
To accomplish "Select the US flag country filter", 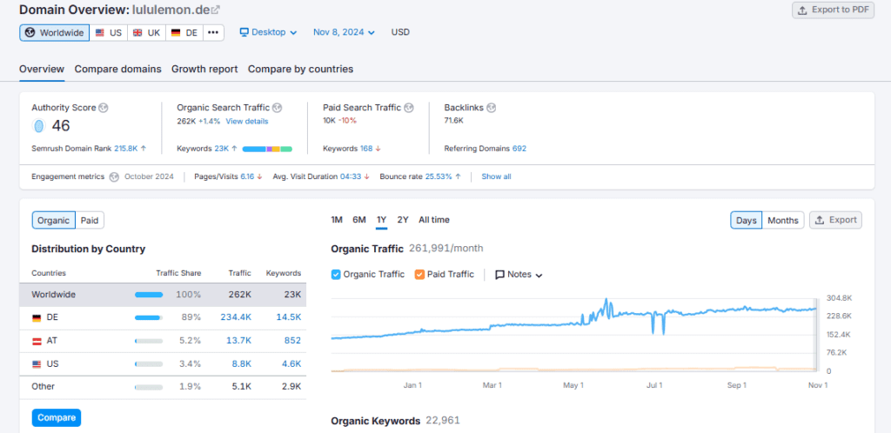I will tap(109, 32).
